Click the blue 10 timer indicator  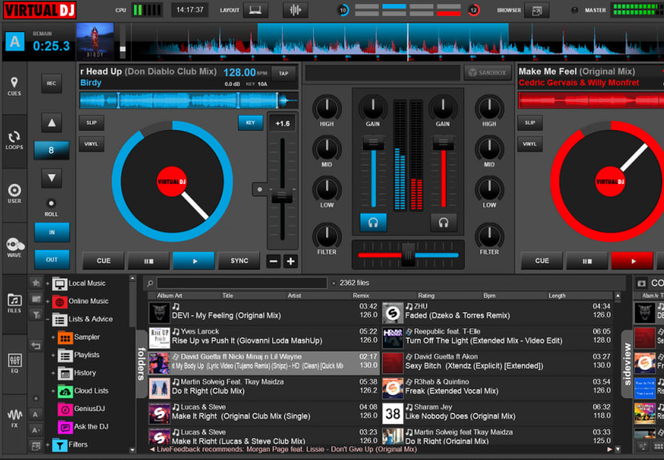pyautogui.click(x=343, y=10)
